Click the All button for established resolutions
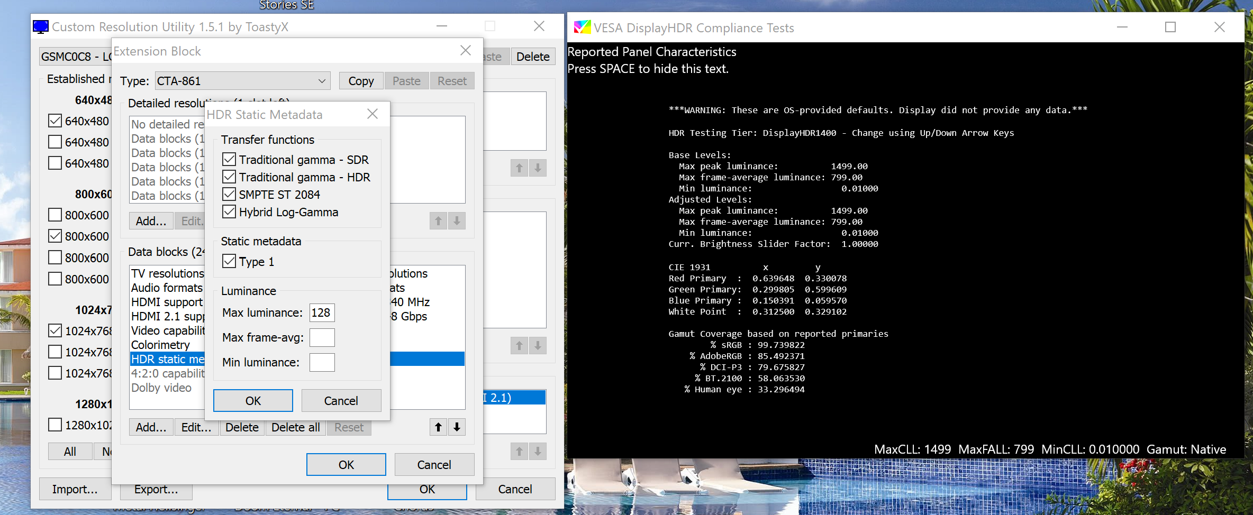This screenshot has width=1253, height=515. click(70, 451)
